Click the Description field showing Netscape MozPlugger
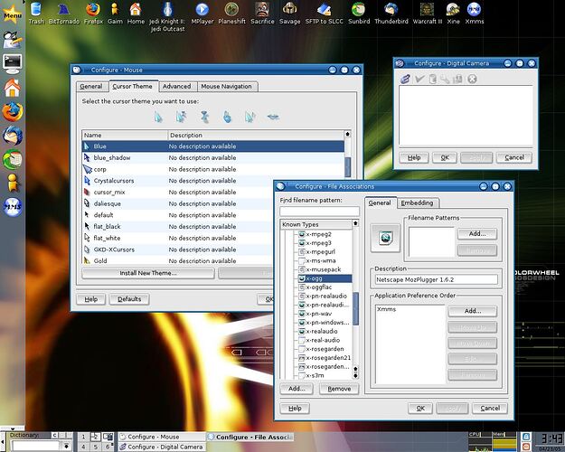Screen dimensions: 565x452 pyautogui.click(x=437, y=279)
